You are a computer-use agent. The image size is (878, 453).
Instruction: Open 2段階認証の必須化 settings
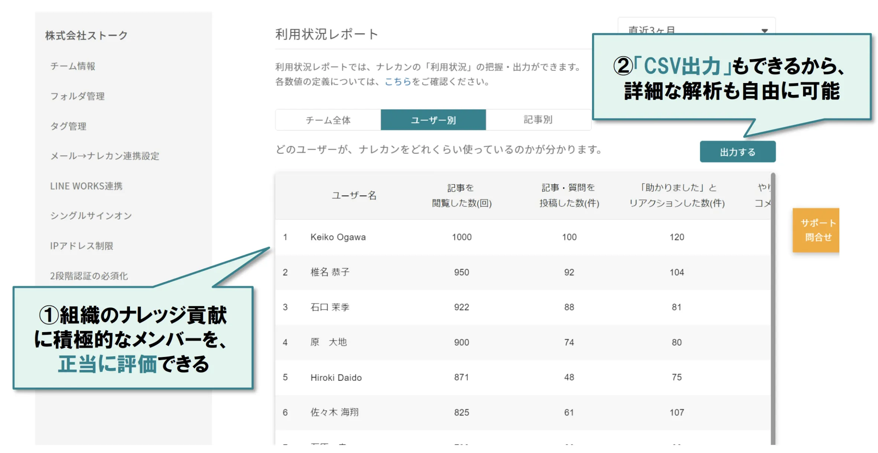pos(89,276)
